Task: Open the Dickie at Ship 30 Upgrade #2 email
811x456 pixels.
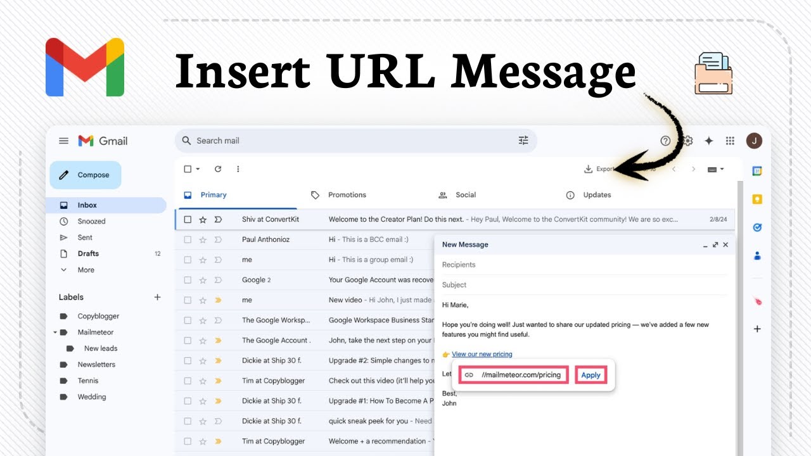Action: (x=304, y=360)
